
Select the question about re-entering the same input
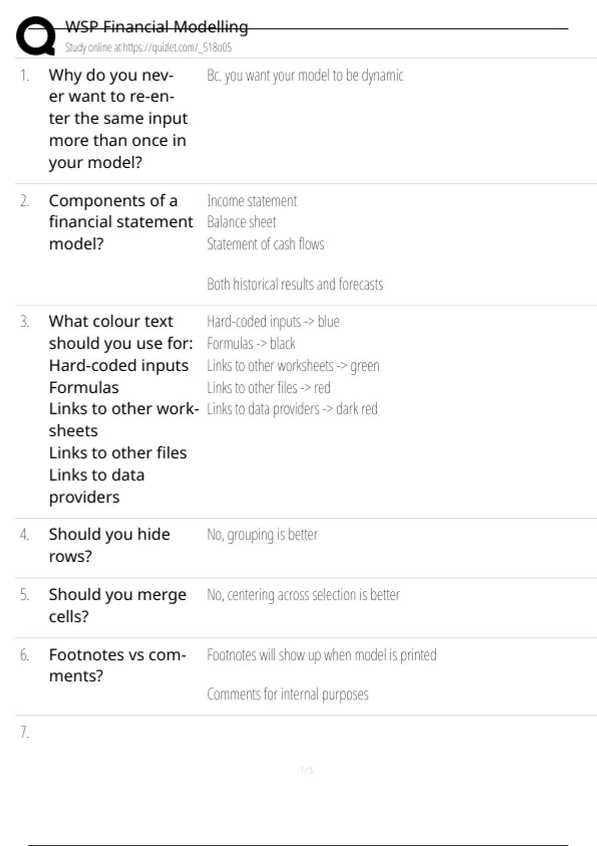pos(117,118)
